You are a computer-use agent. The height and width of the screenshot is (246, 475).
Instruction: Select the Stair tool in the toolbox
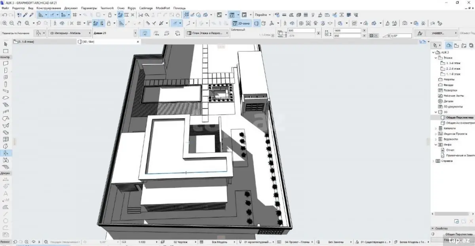click(6, 105)
